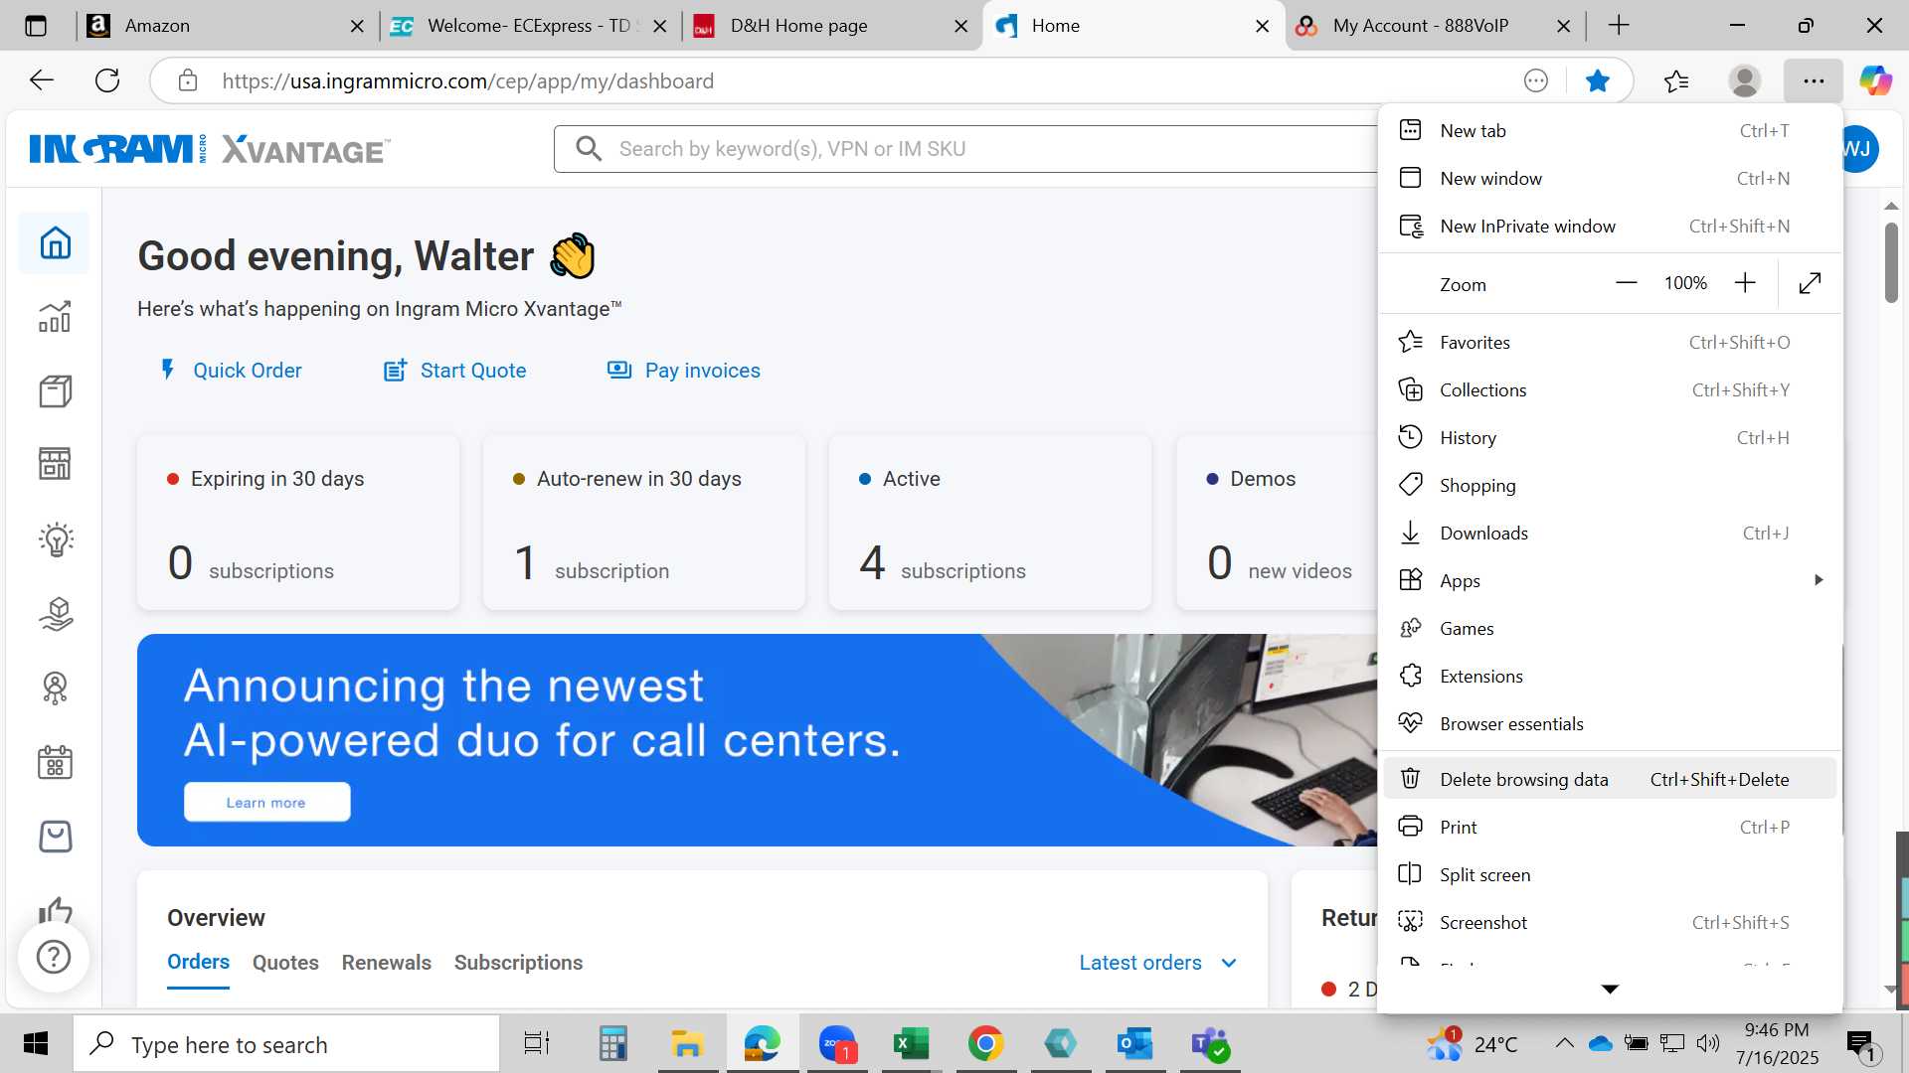The height and width of the screenshot is (1073, 1909).
Task: Open the shopping bag icon in sidebar
Action: click(x=55, y=837)
